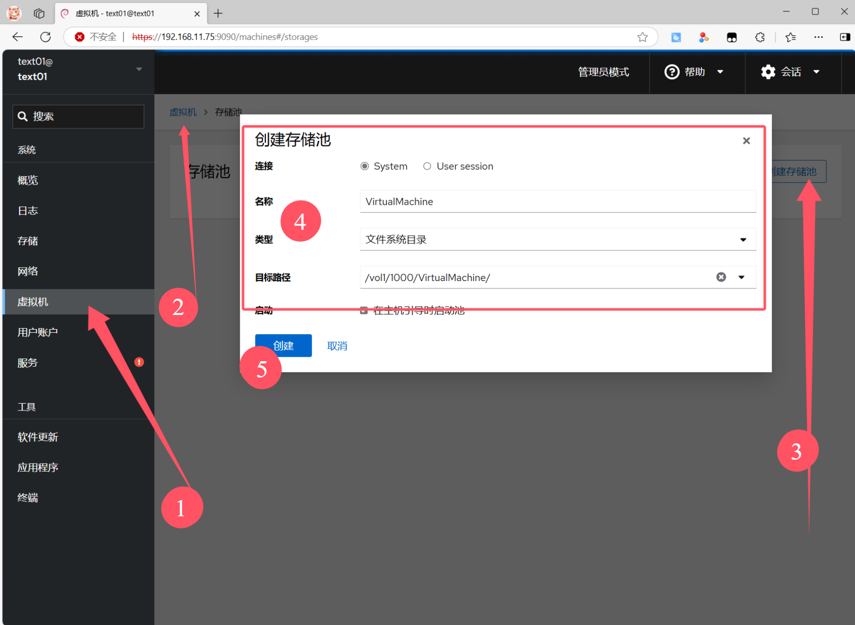Click the browser refresh icon

pyautogui.click(x=45, y=37)
